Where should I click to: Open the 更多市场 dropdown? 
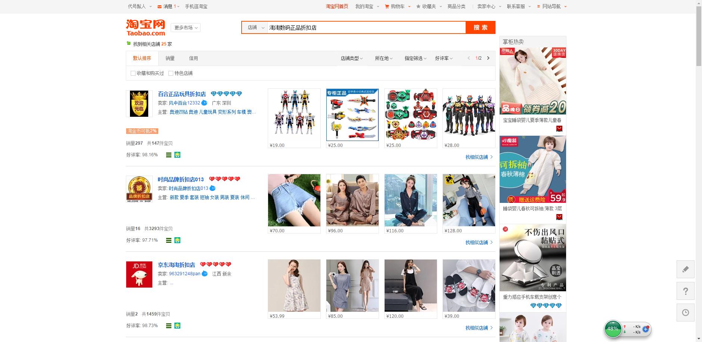click(x=186, y=28)
